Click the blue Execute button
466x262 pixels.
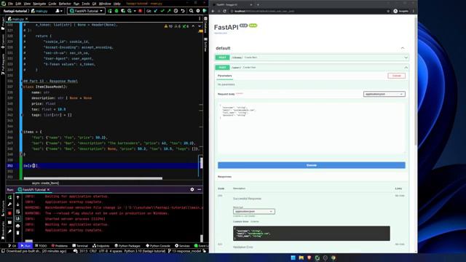click(x=312, y=165)
